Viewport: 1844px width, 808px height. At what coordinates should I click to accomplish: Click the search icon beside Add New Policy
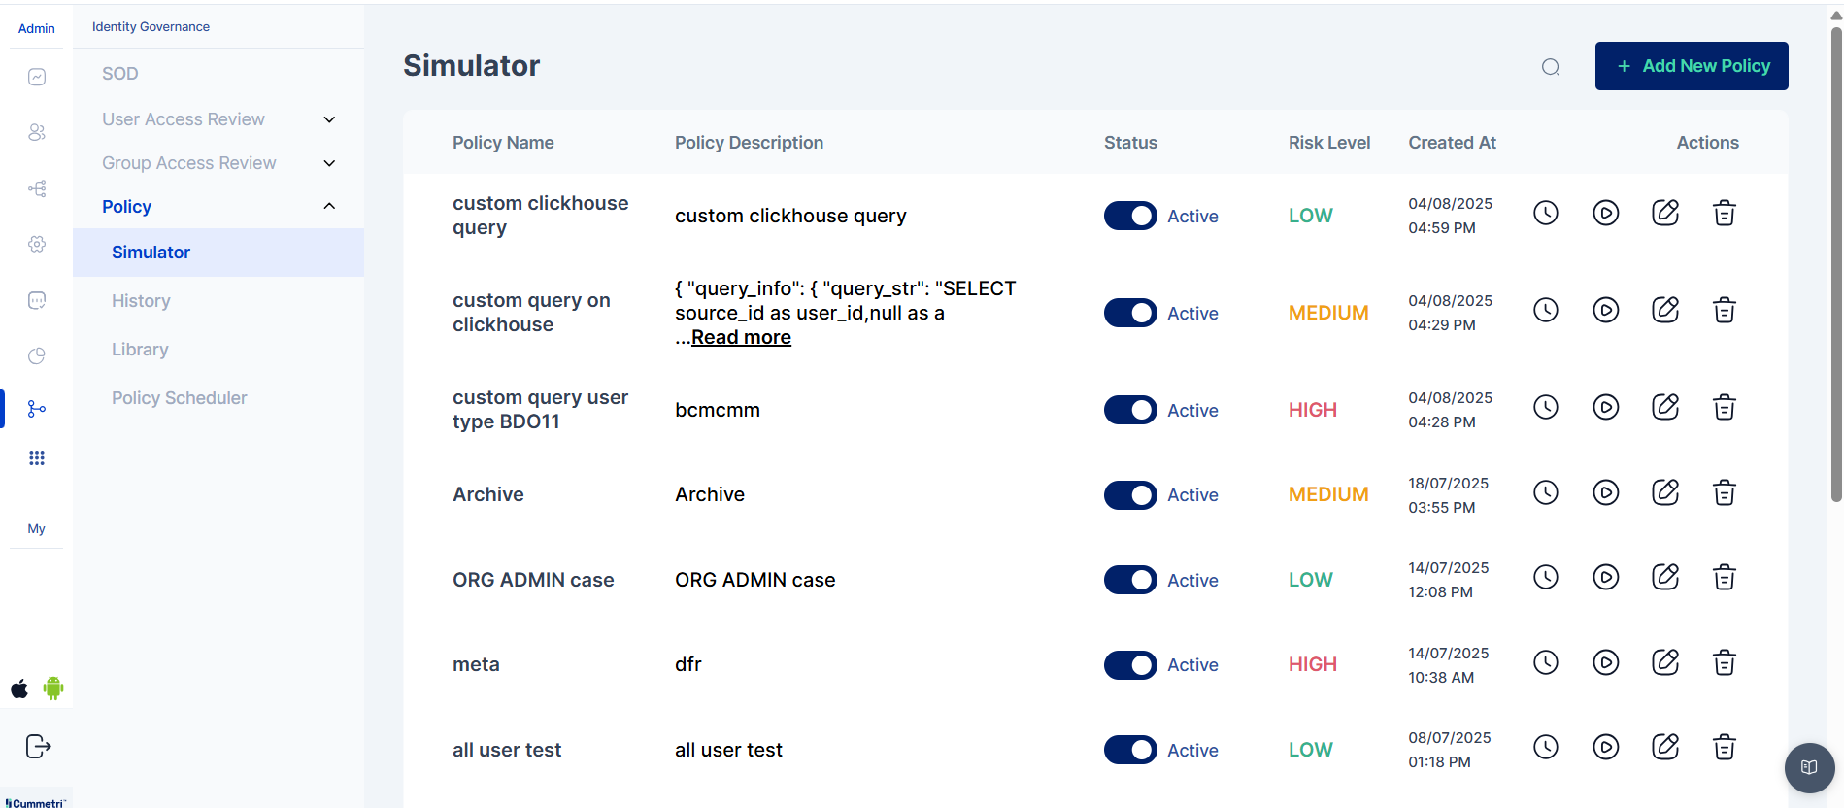[x=1551, y=67]
